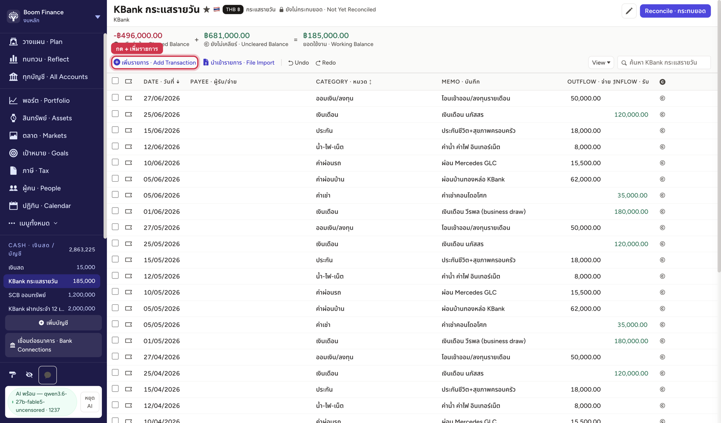Click the flag icon in the 15/06/2026 row
This screenshot has width=721, height=423.
129,130
